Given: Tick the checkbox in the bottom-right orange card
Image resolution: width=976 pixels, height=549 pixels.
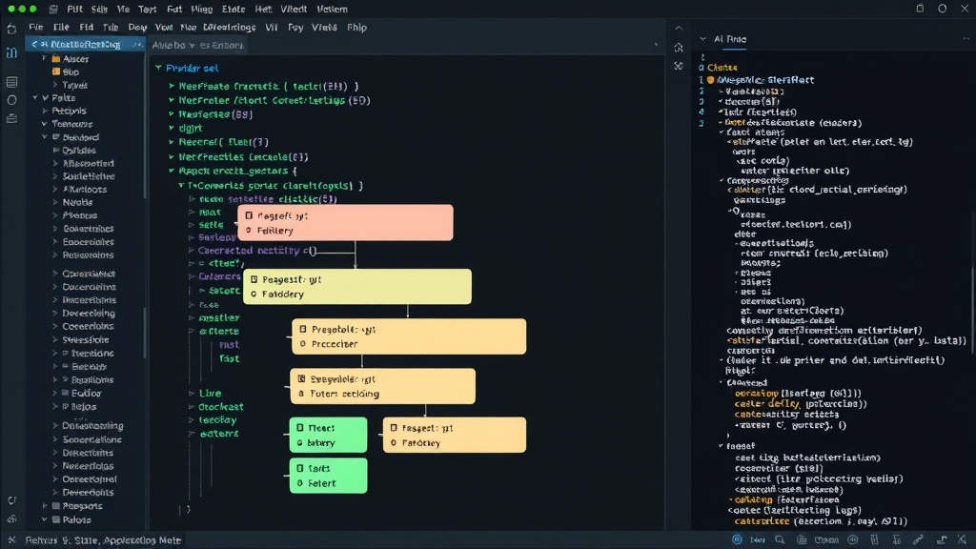Looking at the screenshot, I should coord(394,428).
